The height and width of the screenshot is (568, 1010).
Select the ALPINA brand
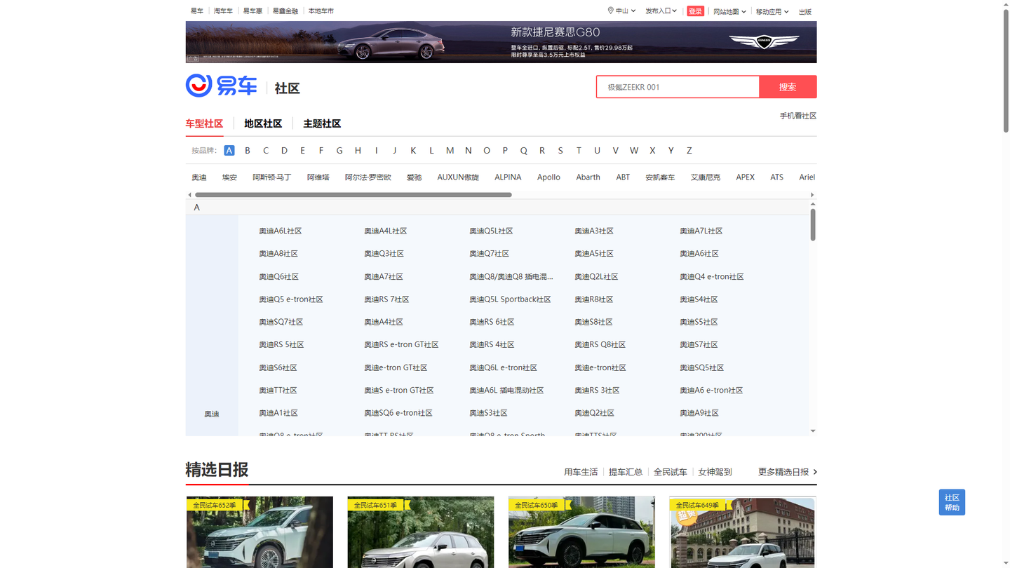click(x=508, y=177)
